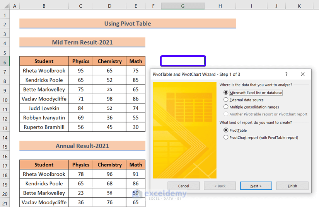
Task: Click the Annual Result-2021 heading cell
Action: pyautogui.click(x=82, y=146)
